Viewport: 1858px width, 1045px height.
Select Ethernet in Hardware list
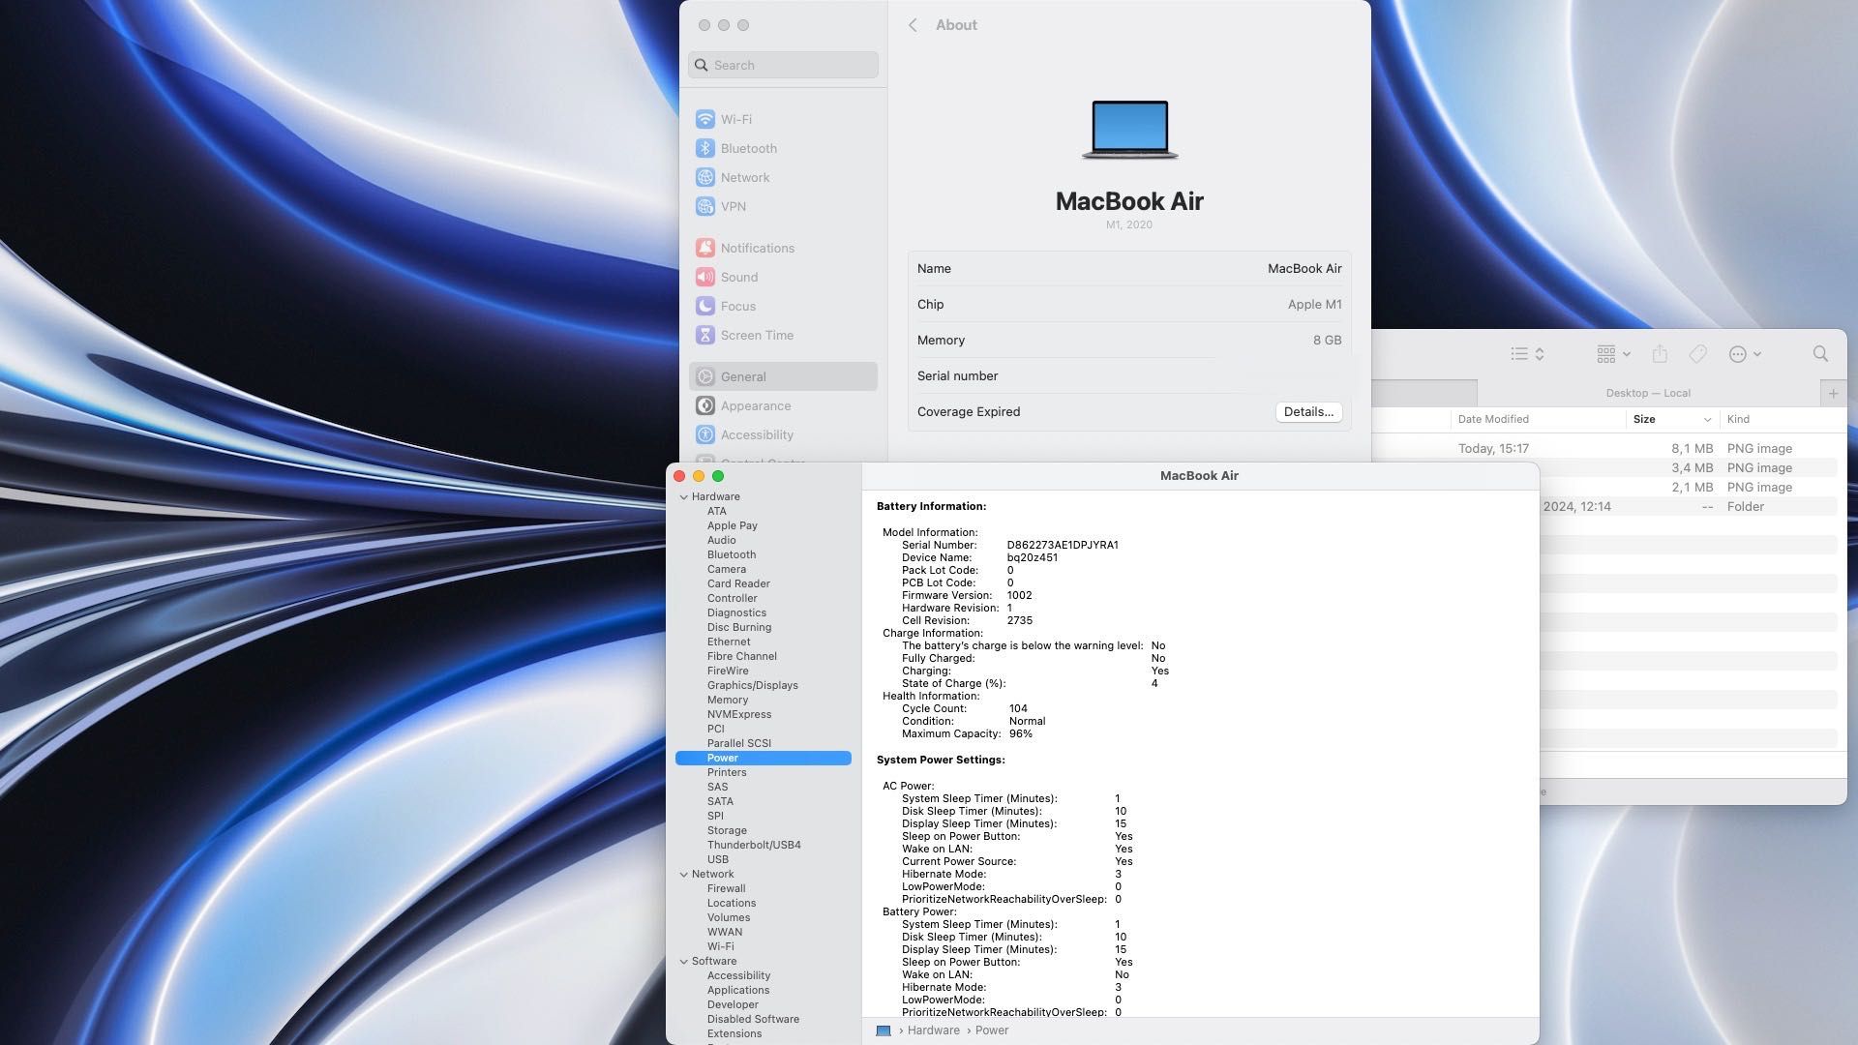point(728,642)
